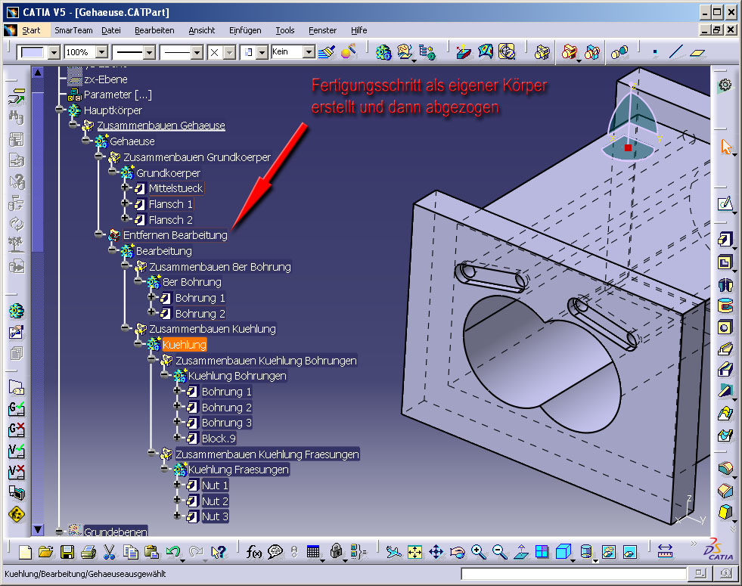Collapse the Hauptkörper tree node
Viewport: 742px width, 586px height.
pos(59,110)
